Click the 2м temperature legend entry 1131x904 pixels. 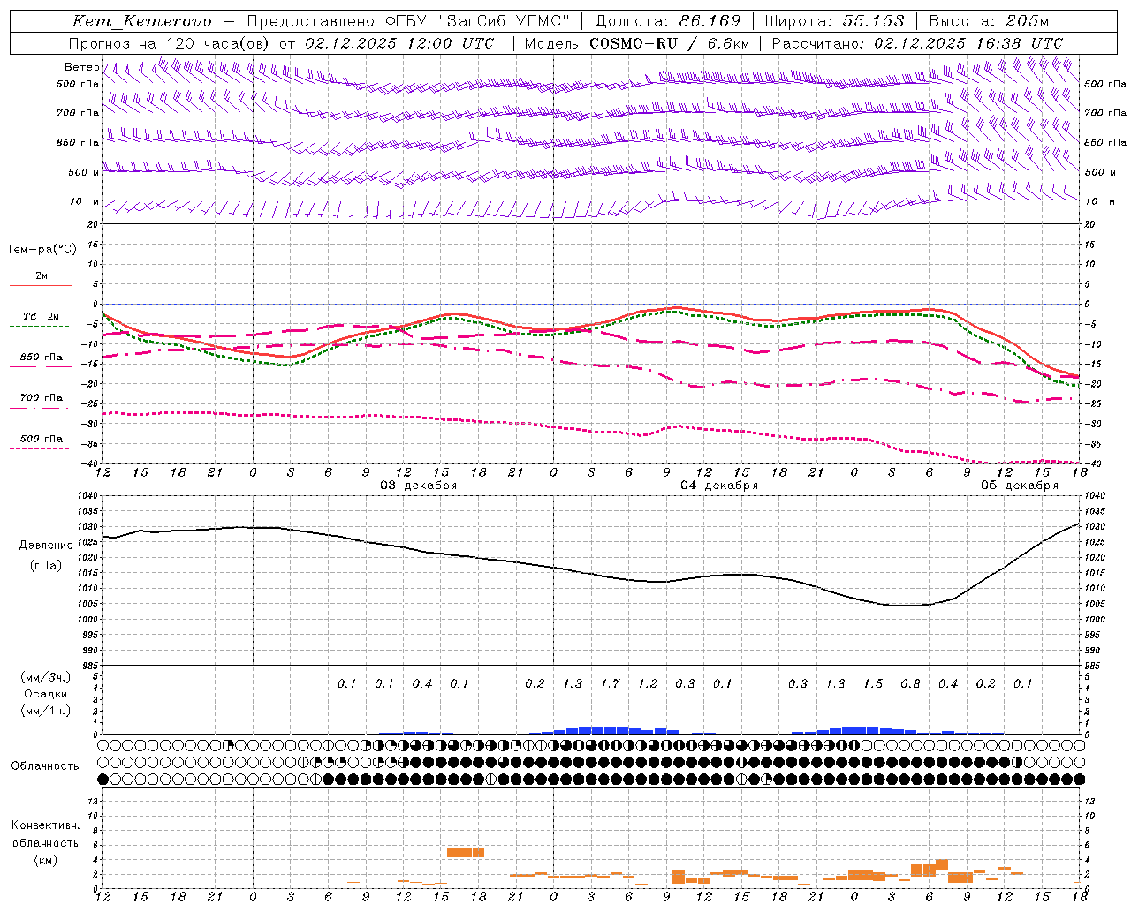click(x=42, y=275)
